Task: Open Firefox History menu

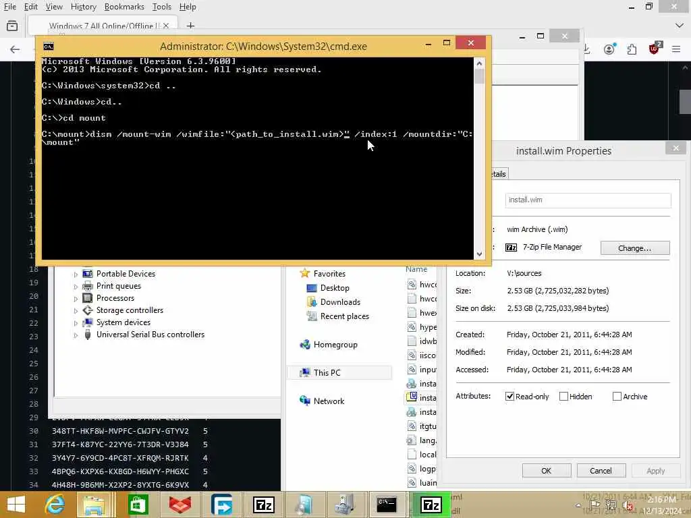Action: pyautogui.click(x=83, y=7)
